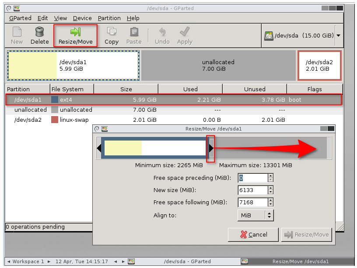The height and width of the screenshot is (268, 357).
Task: Click the Used column header
Action: [x=190, y=89]
